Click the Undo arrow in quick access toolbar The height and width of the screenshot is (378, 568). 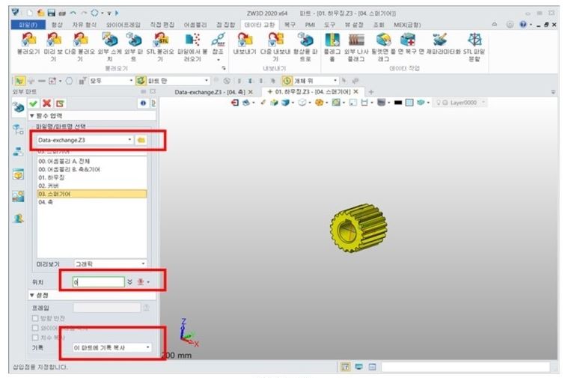coord(73,13)
